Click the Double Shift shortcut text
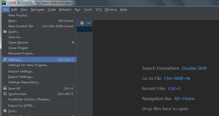Viewport: 219px width, 116px height. point(194,68)
